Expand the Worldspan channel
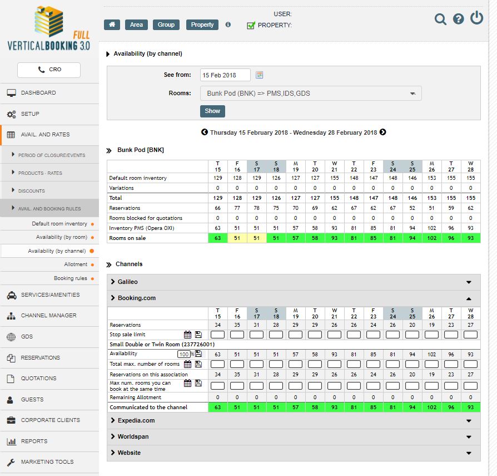Screen dimensions: 497x476 (294, 437)
